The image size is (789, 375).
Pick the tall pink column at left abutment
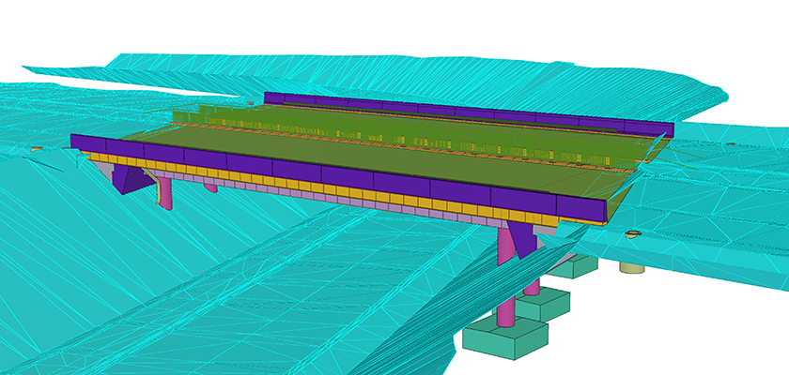tap(165, 192)
